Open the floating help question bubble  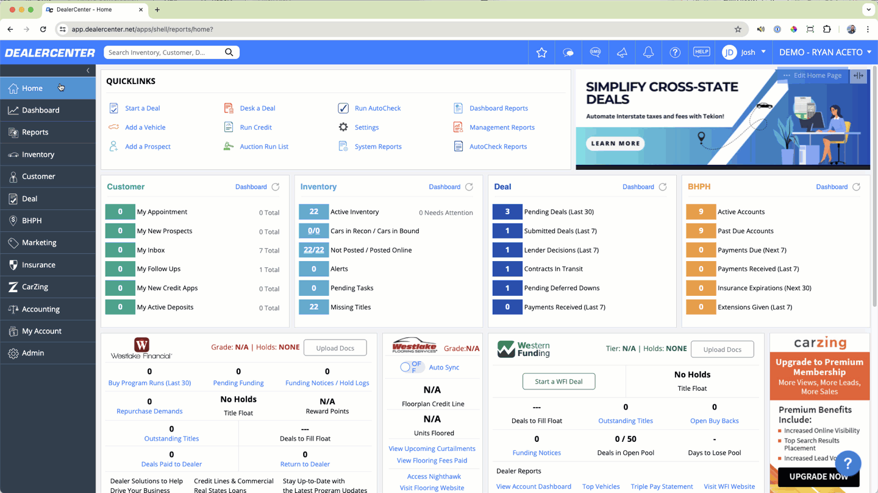tap(848, 463)
